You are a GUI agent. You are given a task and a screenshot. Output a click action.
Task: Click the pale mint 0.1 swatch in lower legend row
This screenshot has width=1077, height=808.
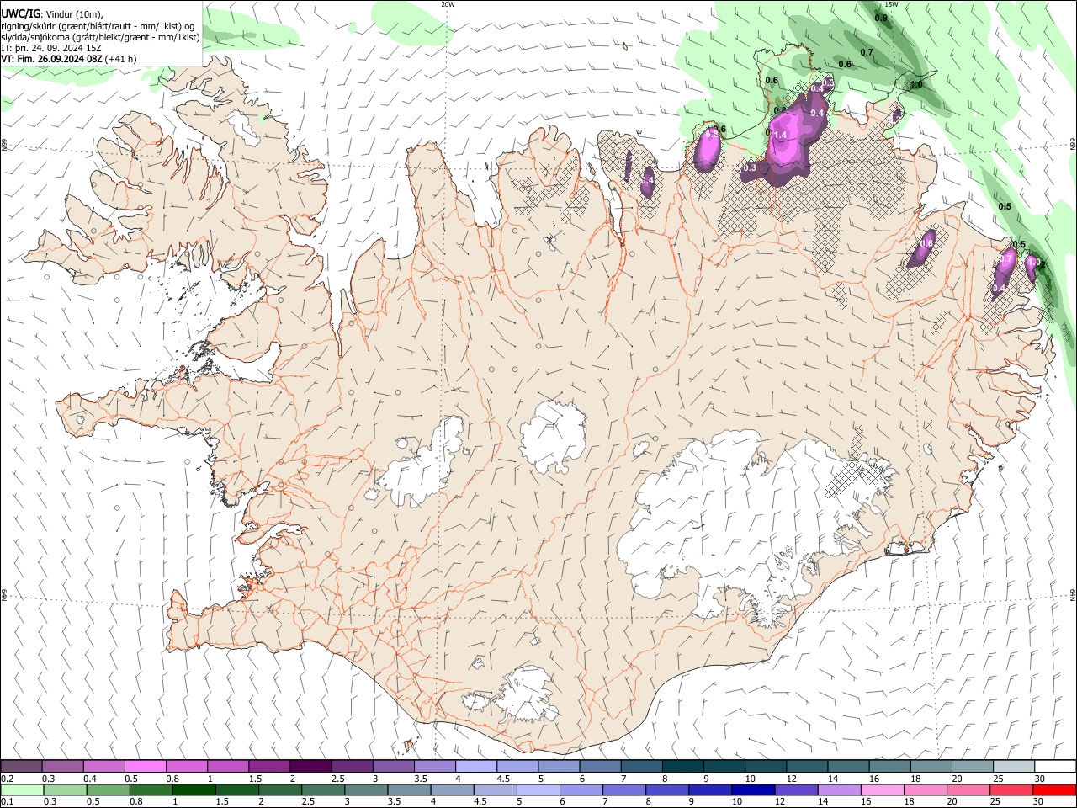21,790
